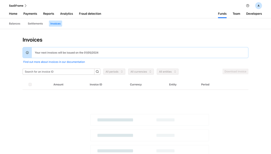The width and height of the screenshot is (271, 154).
Task: Navigate to Analytics
Action: 66,14
